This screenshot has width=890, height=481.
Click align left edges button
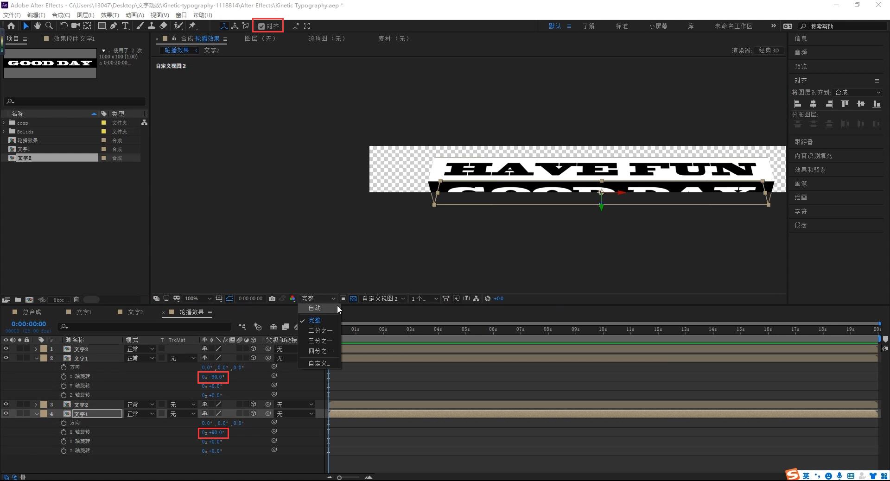(x=798, y=104)
